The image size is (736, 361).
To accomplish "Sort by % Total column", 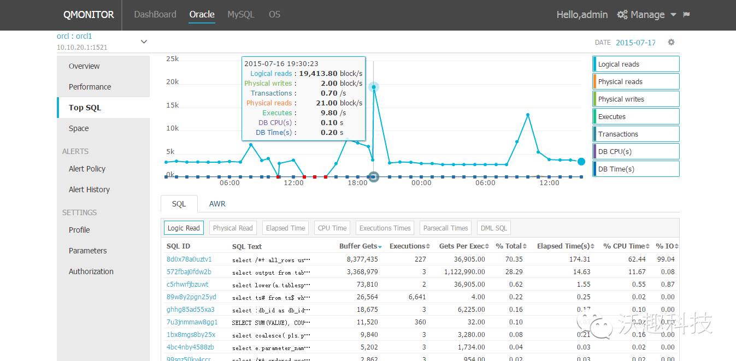I will (x=511, y=246).
